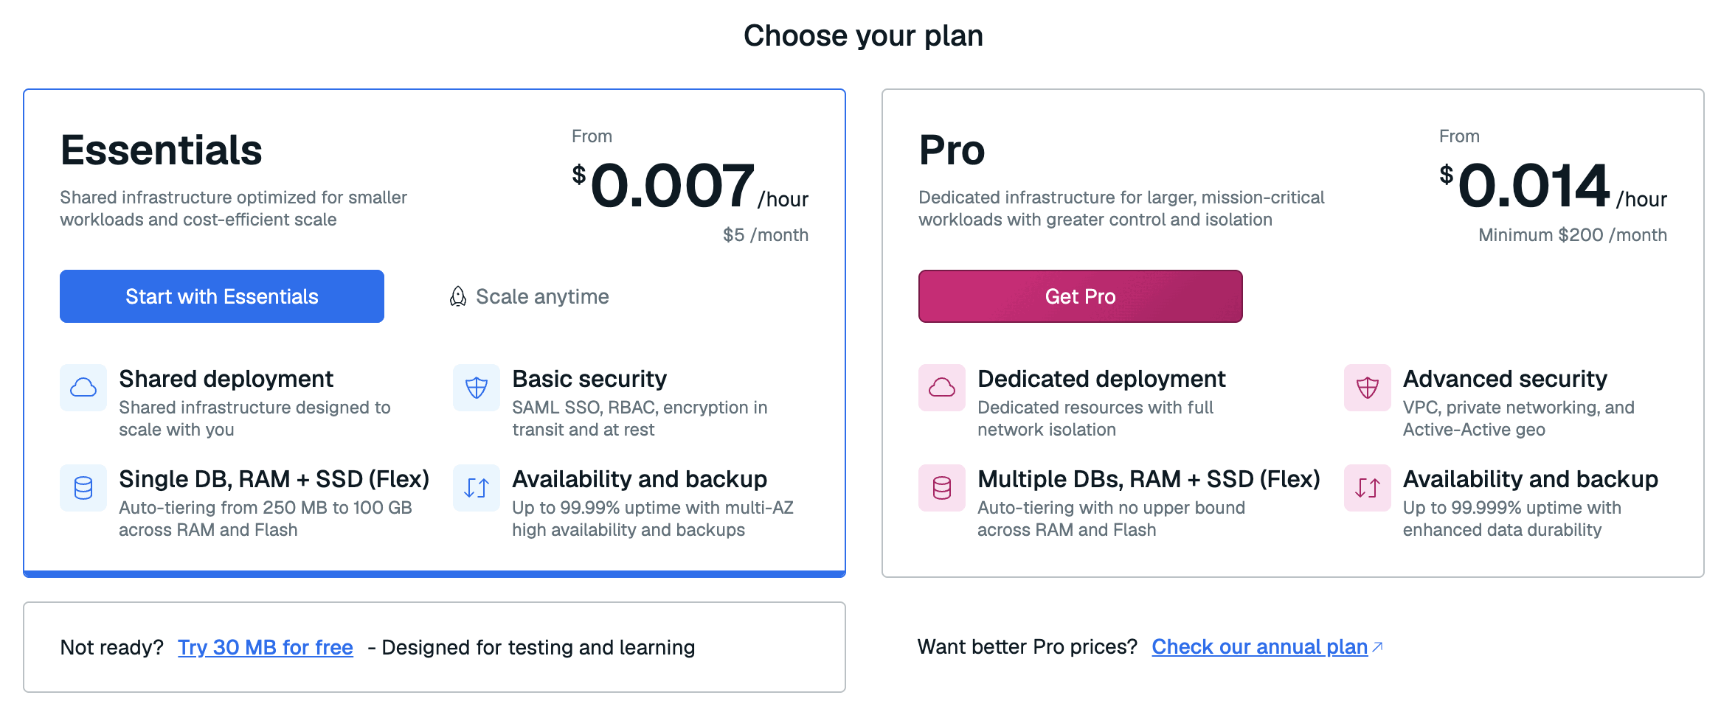
Task: Select the Essentials plan heading
Action: point(161,150)
